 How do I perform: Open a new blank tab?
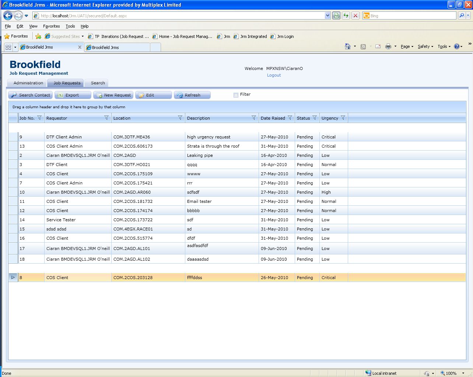pos(155,47)
